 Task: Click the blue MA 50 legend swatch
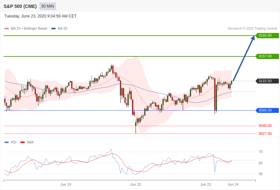(x=53, y=28)
